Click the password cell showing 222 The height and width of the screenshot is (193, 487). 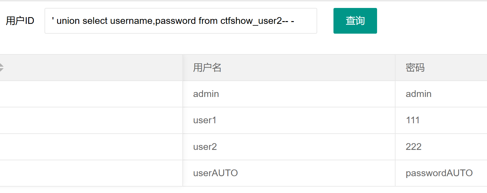click(413, 147)
